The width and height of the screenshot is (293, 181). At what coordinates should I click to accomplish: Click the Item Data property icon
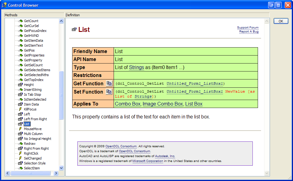[20, 104]
